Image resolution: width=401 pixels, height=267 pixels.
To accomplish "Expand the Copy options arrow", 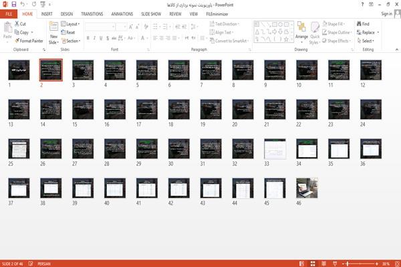I will [32, 33].
